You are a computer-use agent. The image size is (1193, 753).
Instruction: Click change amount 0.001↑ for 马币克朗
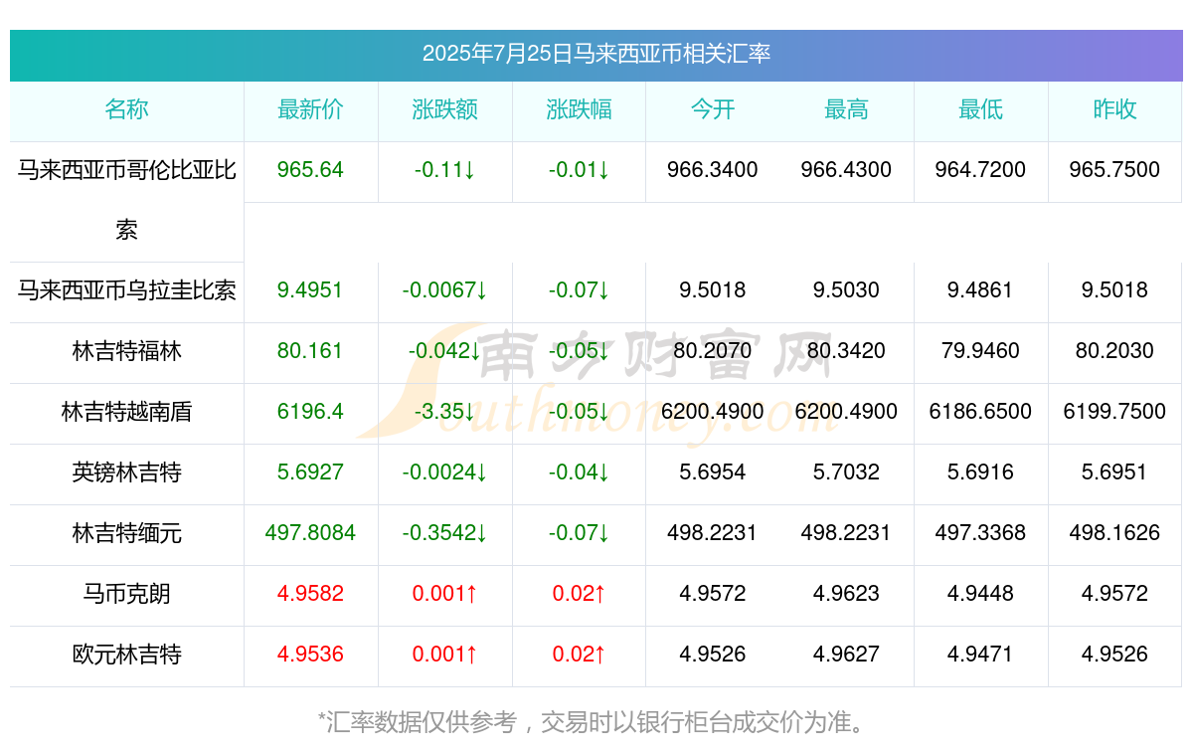444,594
